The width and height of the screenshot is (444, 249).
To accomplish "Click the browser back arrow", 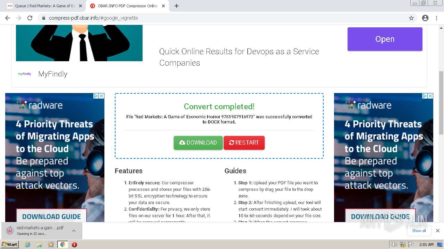I will pos(8,18).
